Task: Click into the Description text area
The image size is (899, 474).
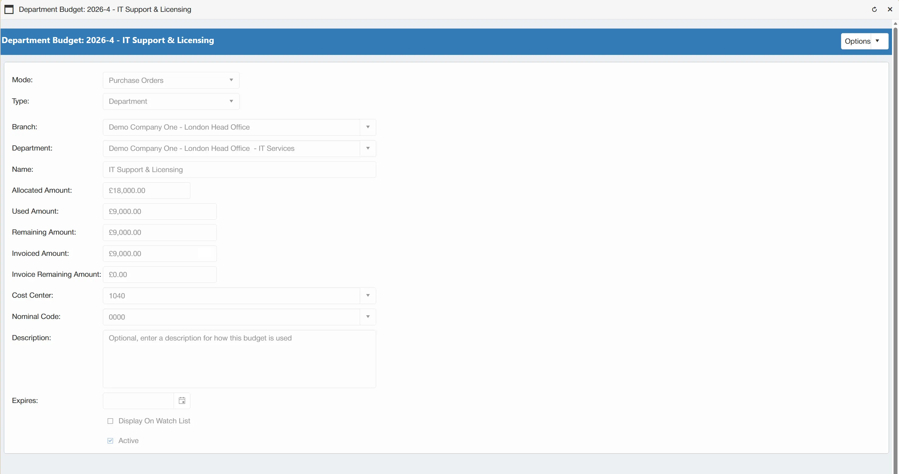Action: [240, 359]
